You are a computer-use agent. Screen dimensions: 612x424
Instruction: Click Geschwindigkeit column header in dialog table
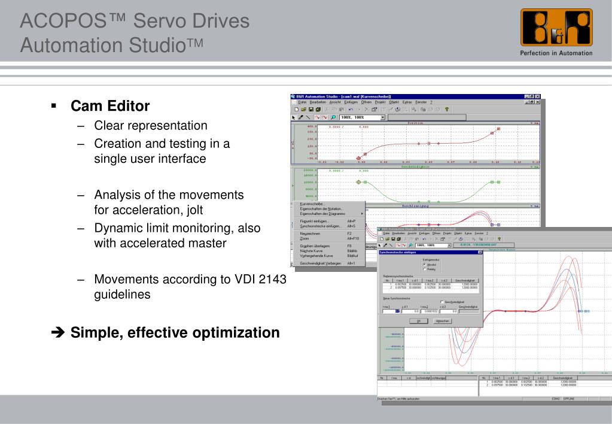pos(465,280)
